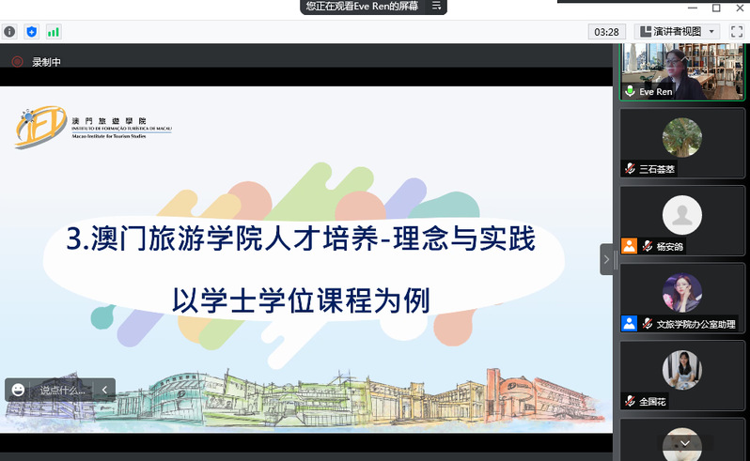Collapse the chat bar with left chevron

[104, 390]
